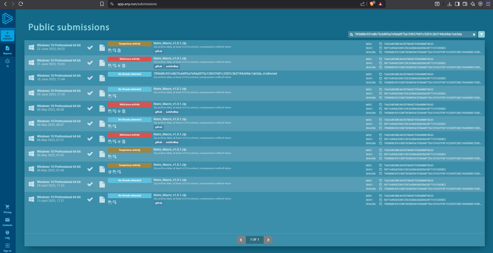Screen dimensions: 493x253
Task: Go to the next results page
Action: 268,240
